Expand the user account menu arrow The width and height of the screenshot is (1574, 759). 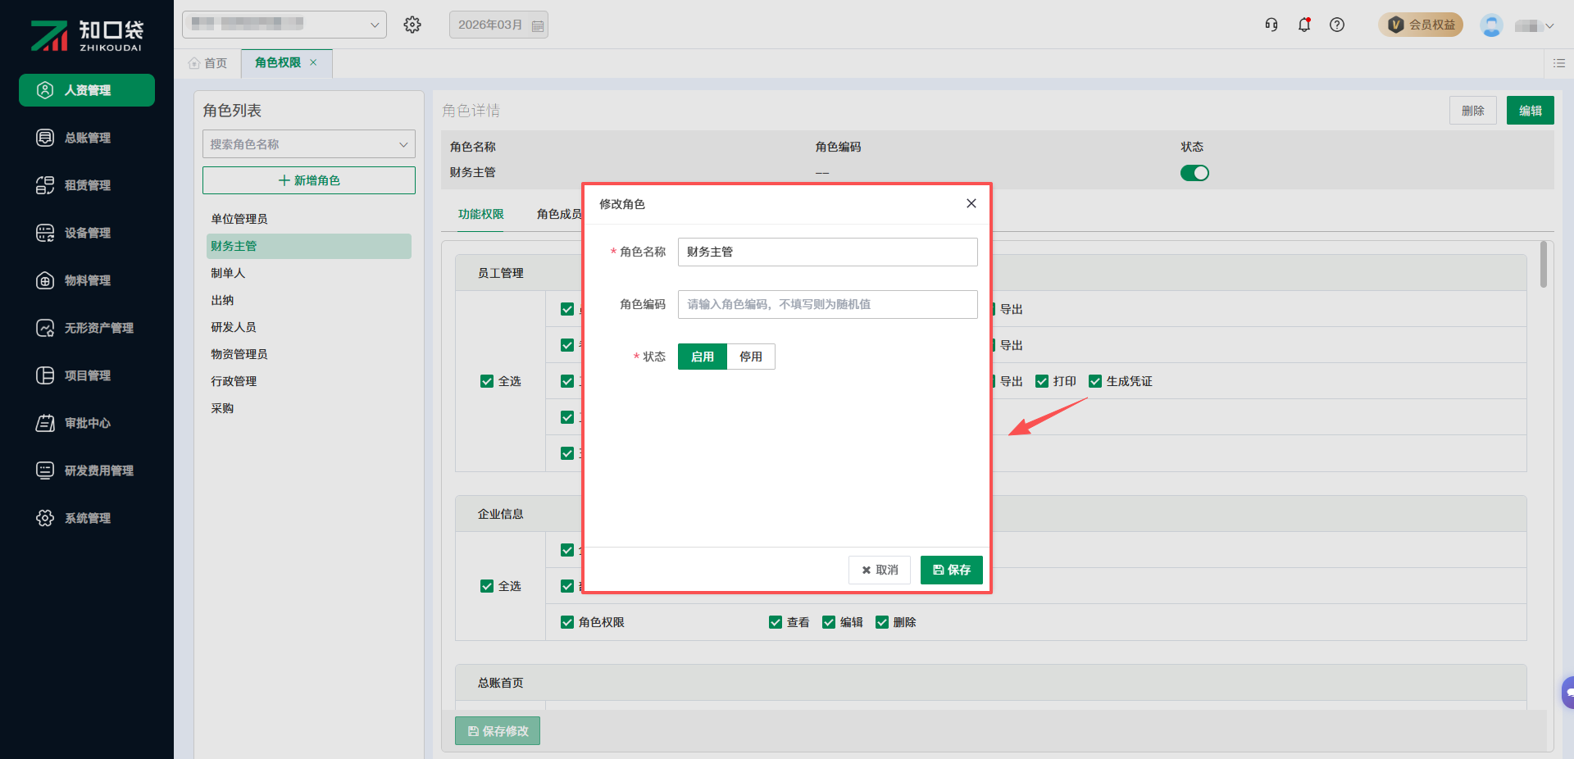tap(1549, 26)
